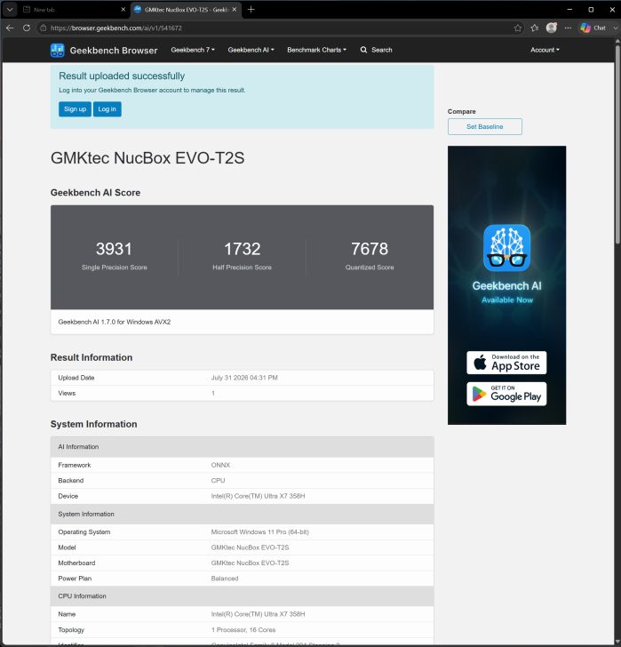Viewport: 621px width, 647px height.
Task: Select the GMKtec NucBox EVO-T2S heading
Action: pyautogui.click(x=147, y=158)
